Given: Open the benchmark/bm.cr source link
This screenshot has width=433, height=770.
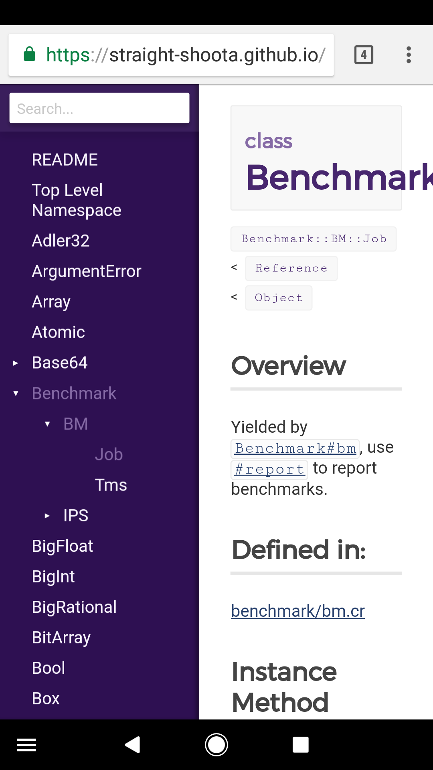Looking at the screenshot, I should pyautogui.click(x=298, y=611).
